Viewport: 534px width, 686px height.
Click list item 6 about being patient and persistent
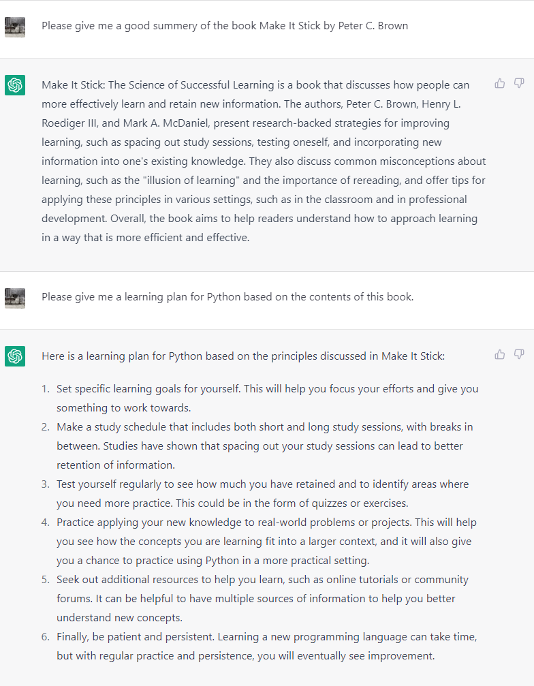(x=266, y=646)
